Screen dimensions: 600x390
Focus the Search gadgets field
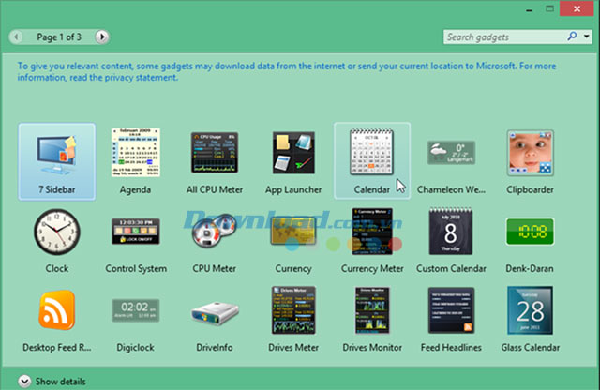point(505,37)
